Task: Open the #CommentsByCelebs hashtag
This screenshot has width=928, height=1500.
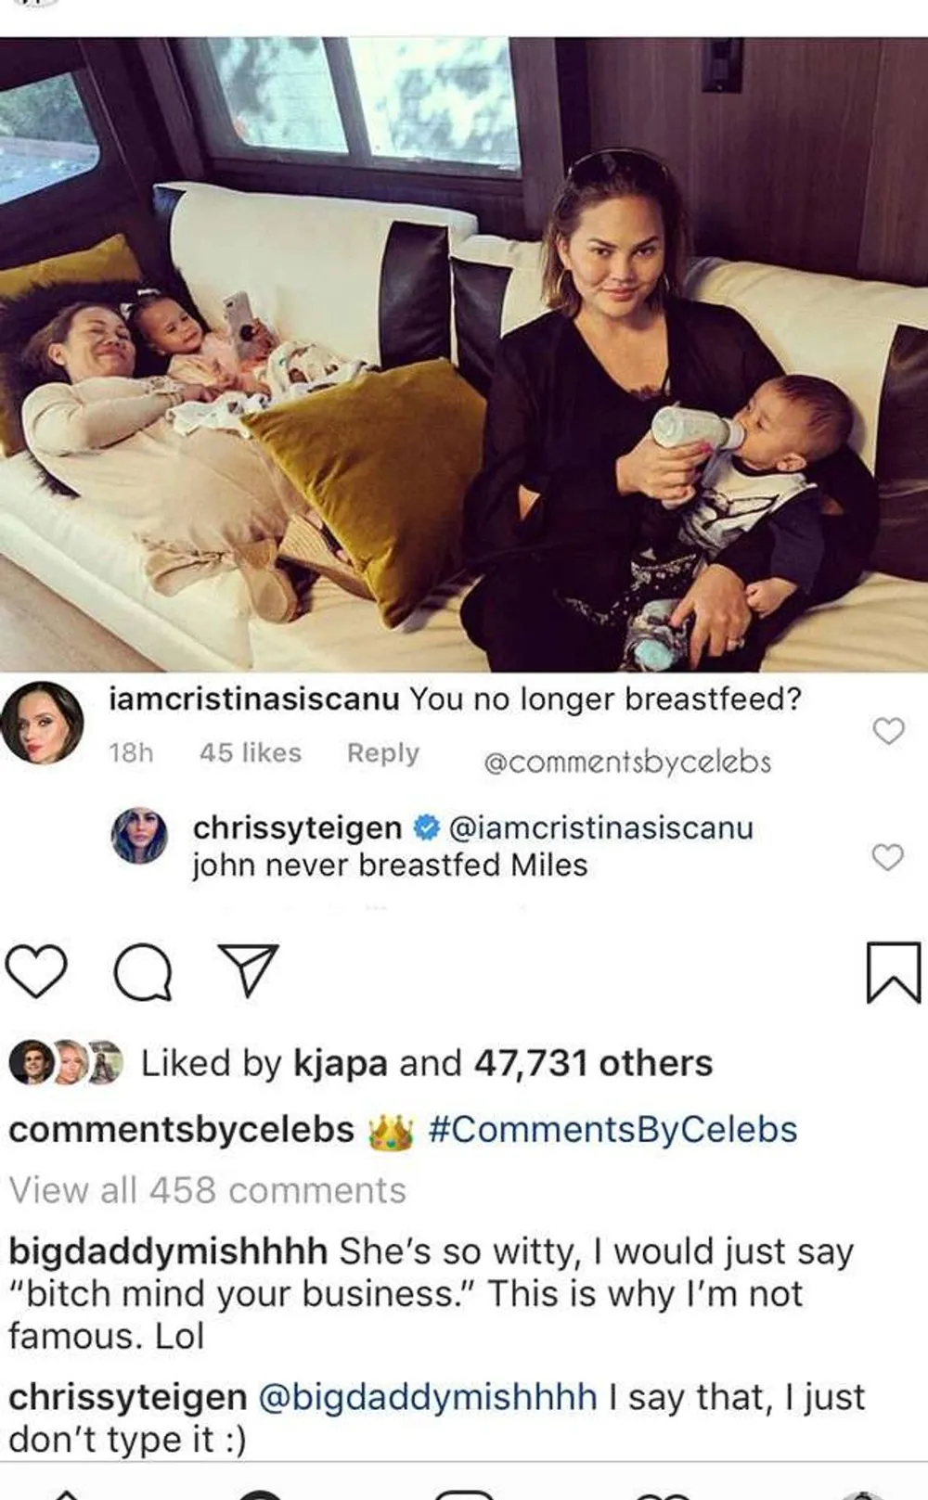Action: [x=612, y=1130]
